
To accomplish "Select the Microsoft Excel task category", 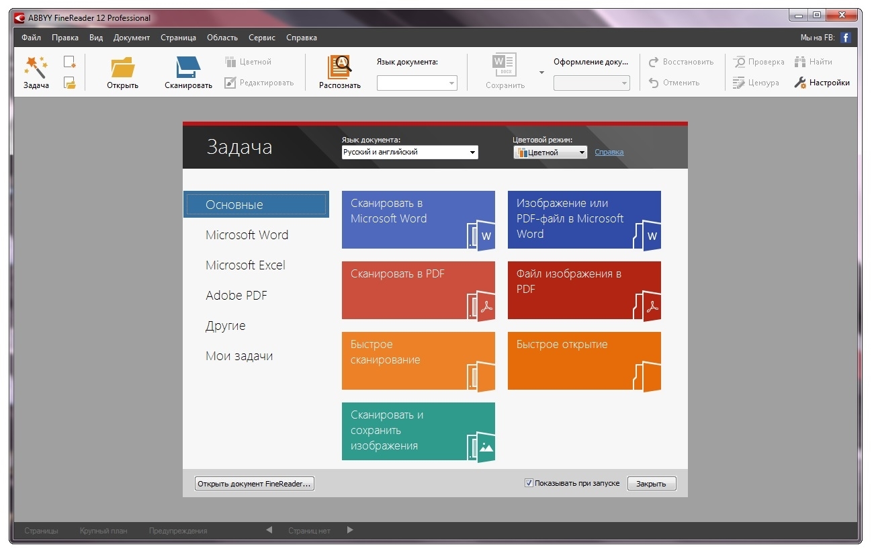I will pyautogui.click(x=245, y=265).
